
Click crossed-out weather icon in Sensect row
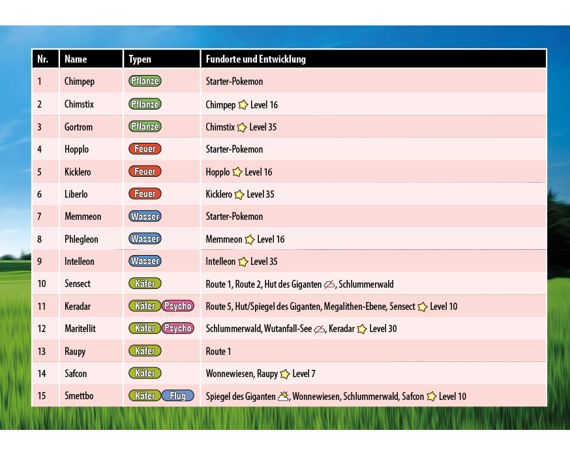[329, 284]
